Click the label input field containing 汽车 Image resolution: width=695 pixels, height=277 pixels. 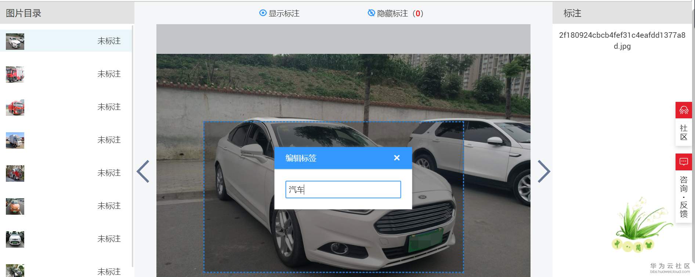point(343,189)
